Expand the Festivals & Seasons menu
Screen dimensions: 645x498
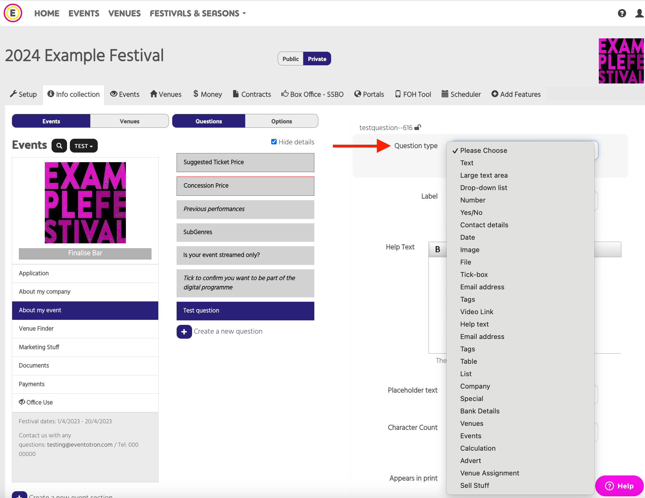coord(197,13)
